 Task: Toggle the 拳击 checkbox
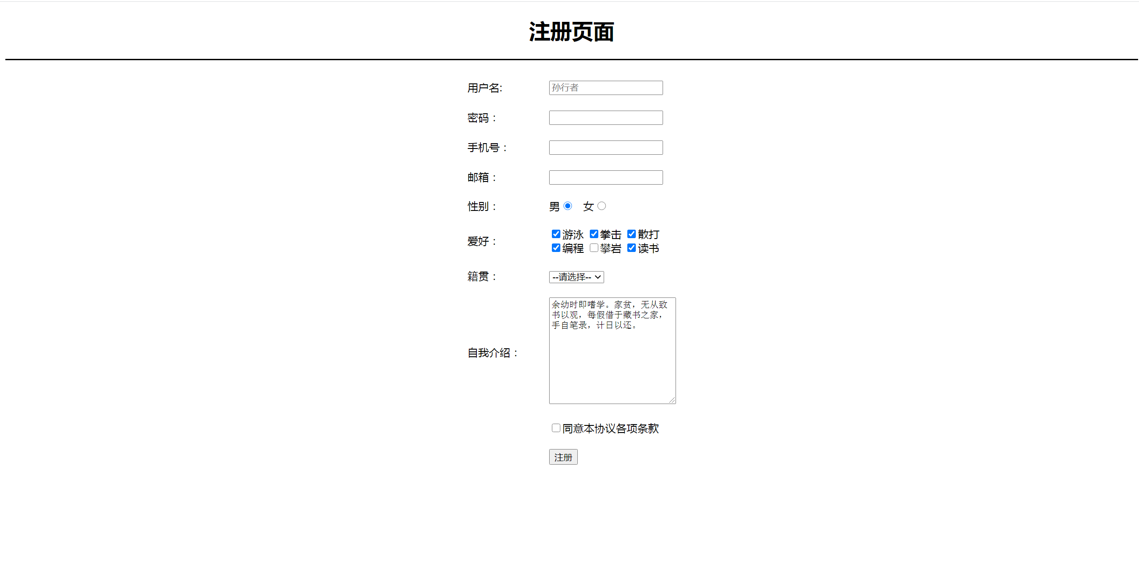(x=594, y=234)
